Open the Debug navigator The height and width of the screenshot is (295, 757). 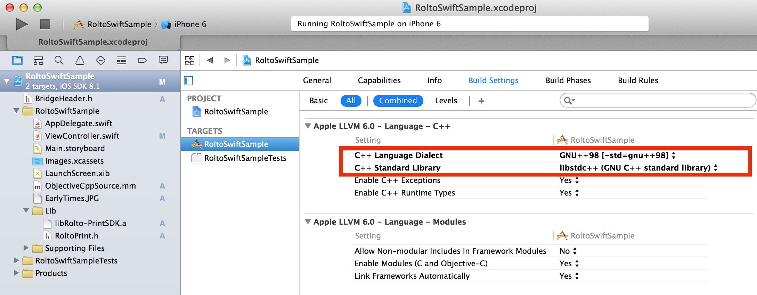(x=122, y=60)
